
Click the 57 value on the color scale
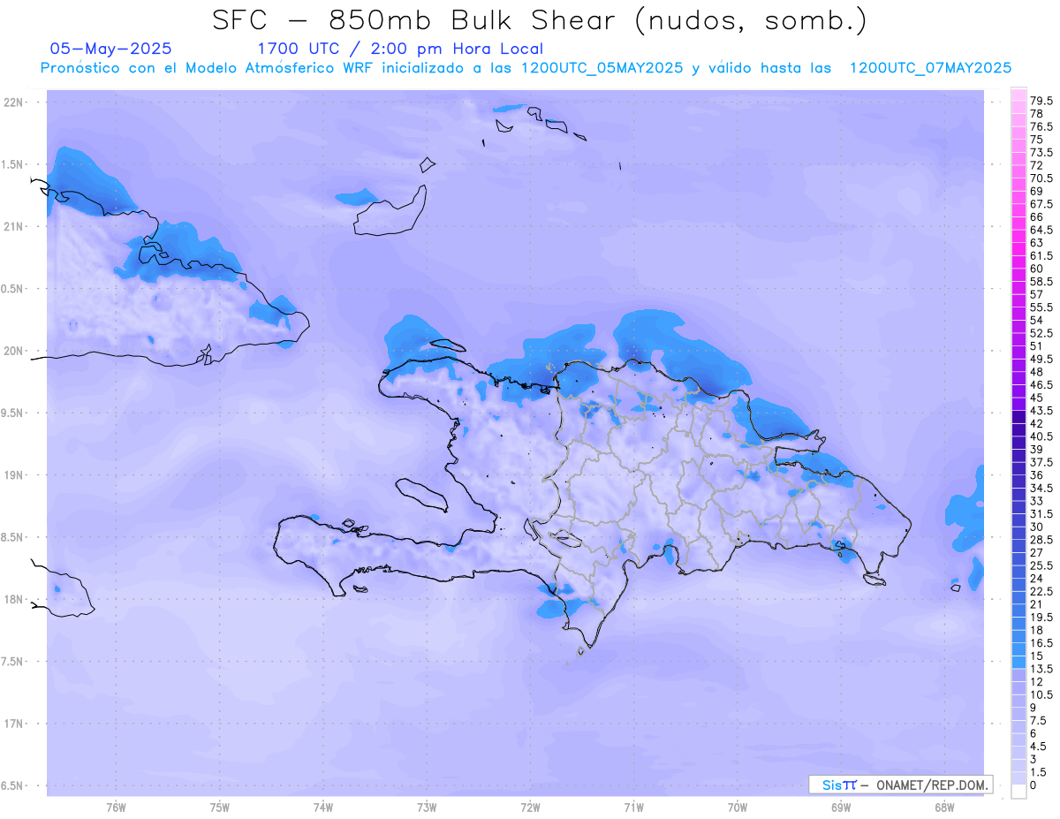[1036, 294]
